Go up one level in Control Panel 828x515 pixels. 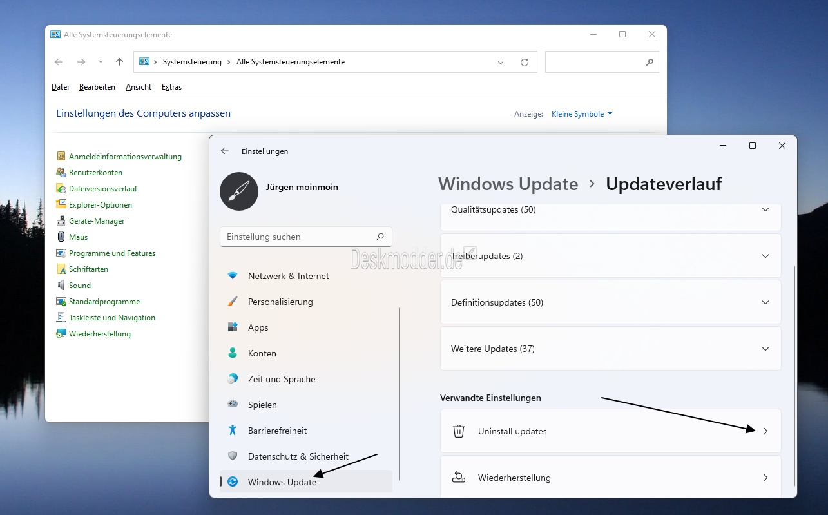click(119, 62)
